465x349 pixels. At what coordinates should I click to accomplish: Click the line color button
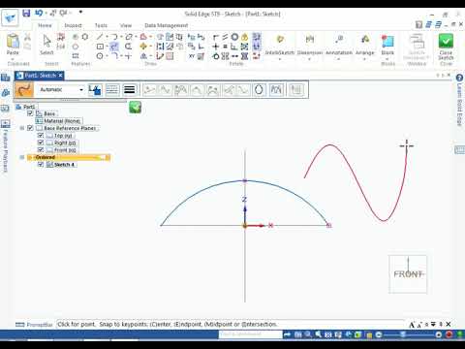95,89
